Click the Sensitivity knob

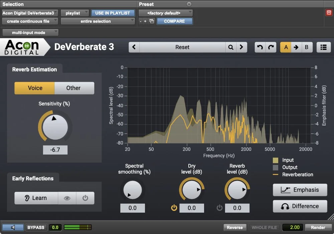coord(55,127)
